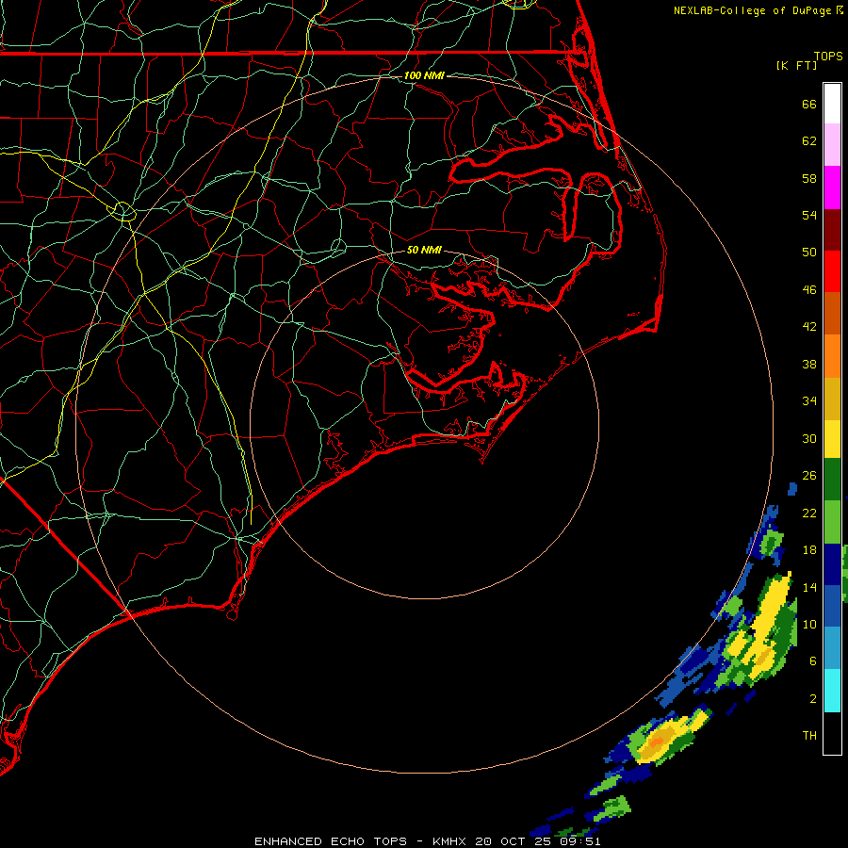Click the 38 legend value

(809, 364)
